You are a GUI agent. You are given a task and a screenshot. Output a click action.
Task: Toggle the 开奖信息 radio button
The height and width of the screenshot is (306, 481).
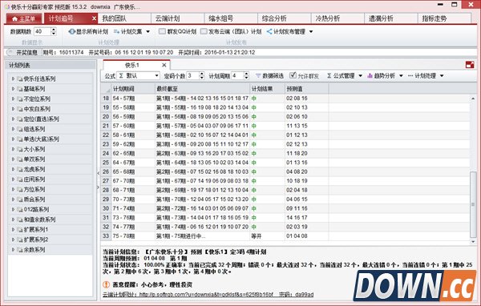(10, 52)
